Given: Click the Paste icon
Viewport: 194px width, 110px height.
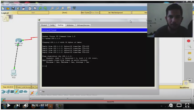Looking at the screenshot, I should click(35, 8).
